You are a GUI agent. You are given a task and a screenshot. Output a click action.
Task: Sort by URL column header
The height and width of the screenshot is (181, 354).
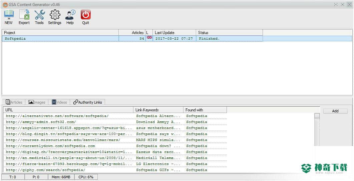(68, 110)
